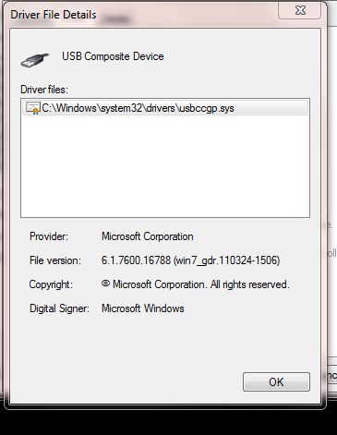Click the win7_gdr build string text

coord(227,260)
